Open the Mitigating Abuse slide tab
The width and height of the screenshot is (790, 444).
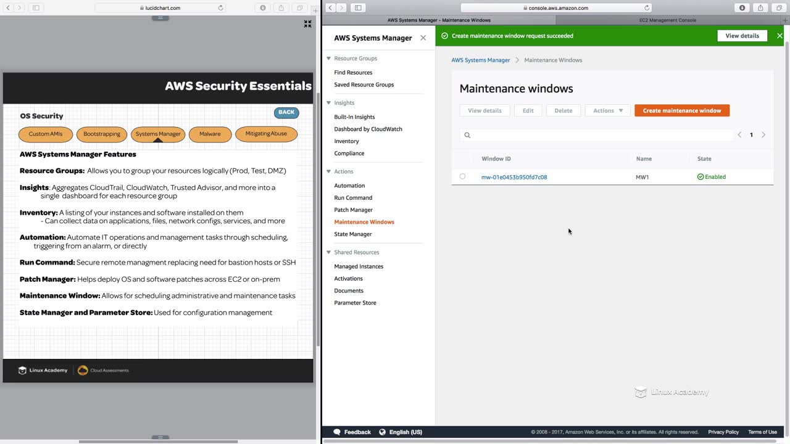(x=266, y=134)
